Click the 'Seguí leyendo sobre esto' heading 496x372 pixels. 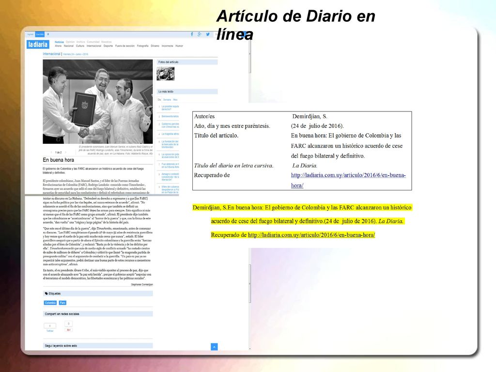click(61, 346)
